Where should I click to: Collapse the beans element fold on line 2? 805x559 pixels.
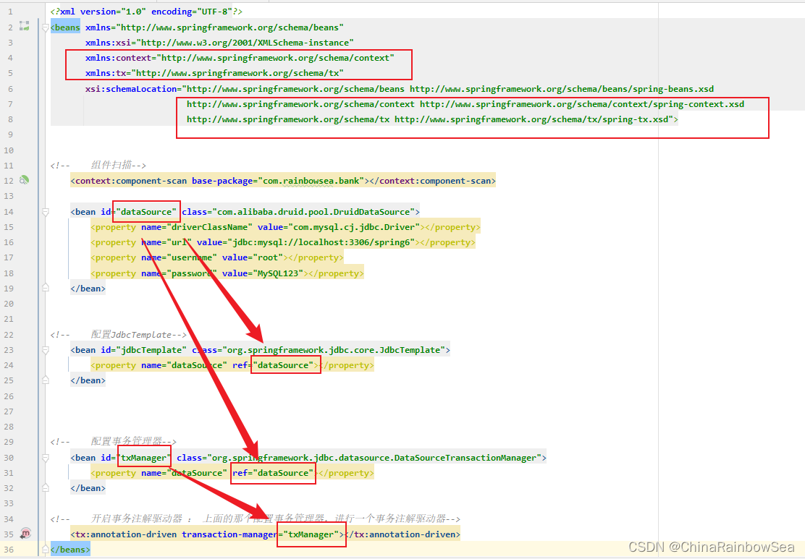[x=45, y=27]
